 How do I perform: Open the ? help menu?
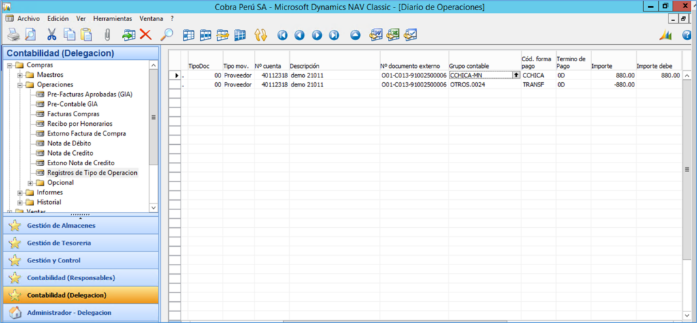pyautogui.click(x=172, y=18)
